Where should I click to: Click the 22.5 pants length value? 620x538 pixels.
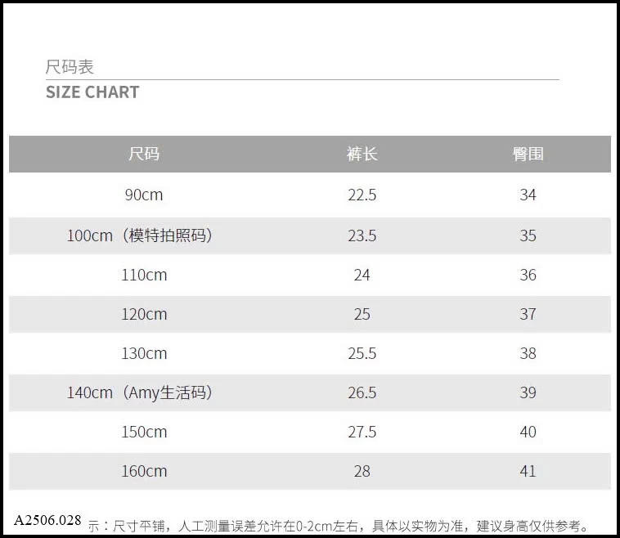tap(362, 195)
